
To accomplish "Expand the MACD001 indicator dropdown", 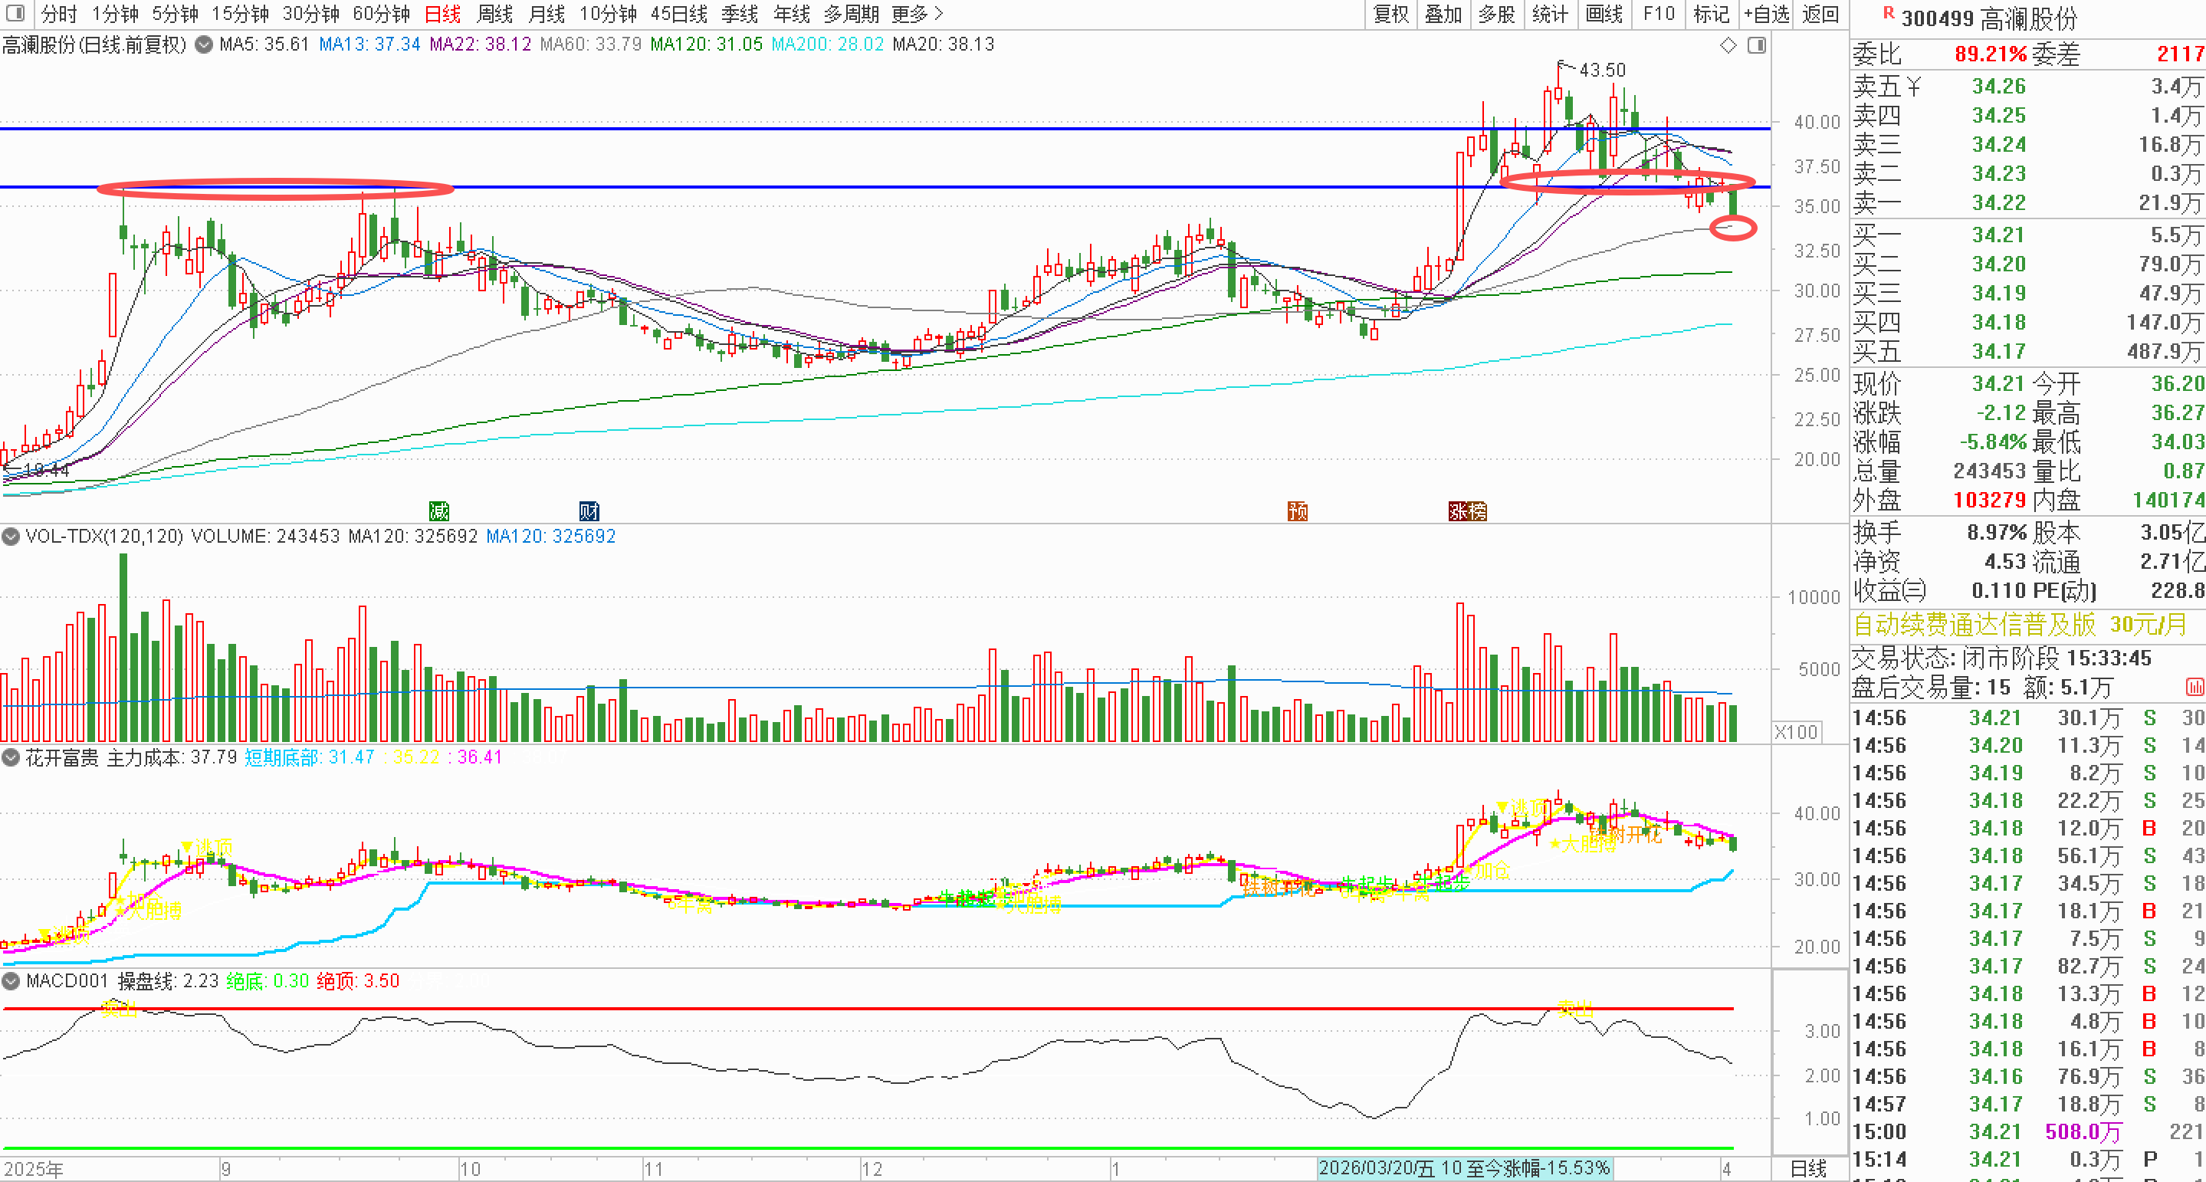I will 11,982.
